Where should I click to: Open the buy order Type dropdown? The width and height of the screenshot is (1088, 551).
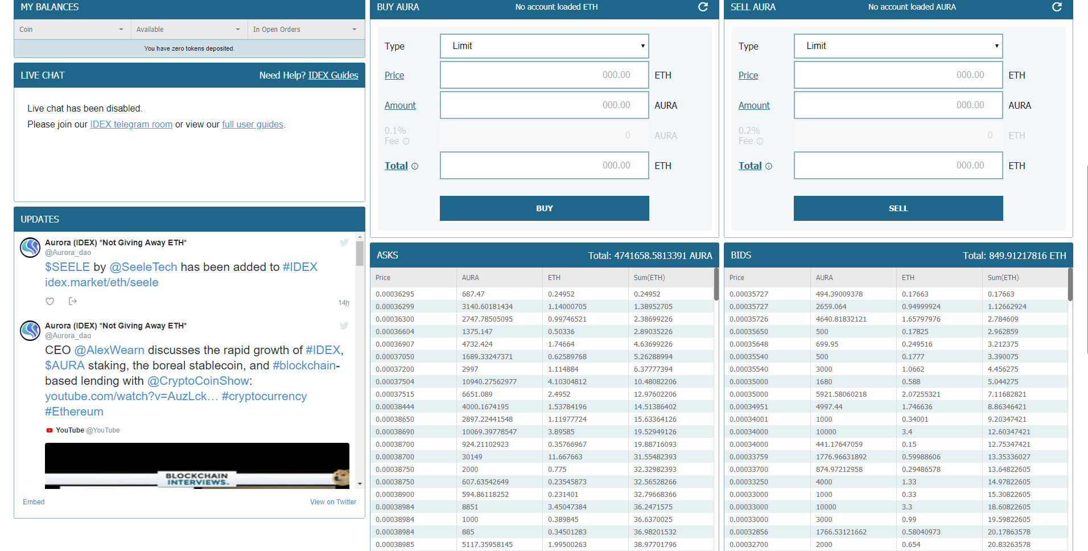click(544, 46)
